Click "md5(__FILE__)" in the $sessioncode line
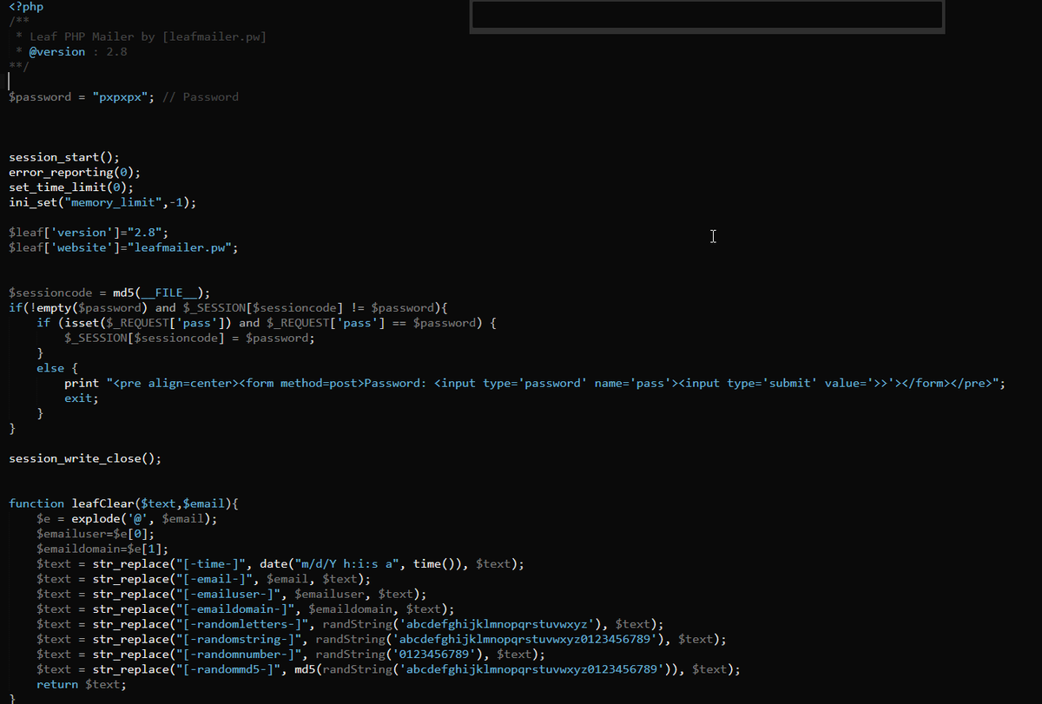The image size is (1042, 704). coord(158,293)
